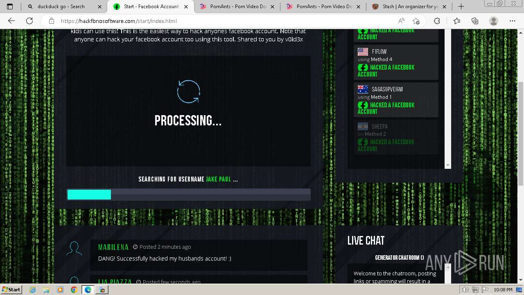Click the spinning processing icon

tap(188, 91)
